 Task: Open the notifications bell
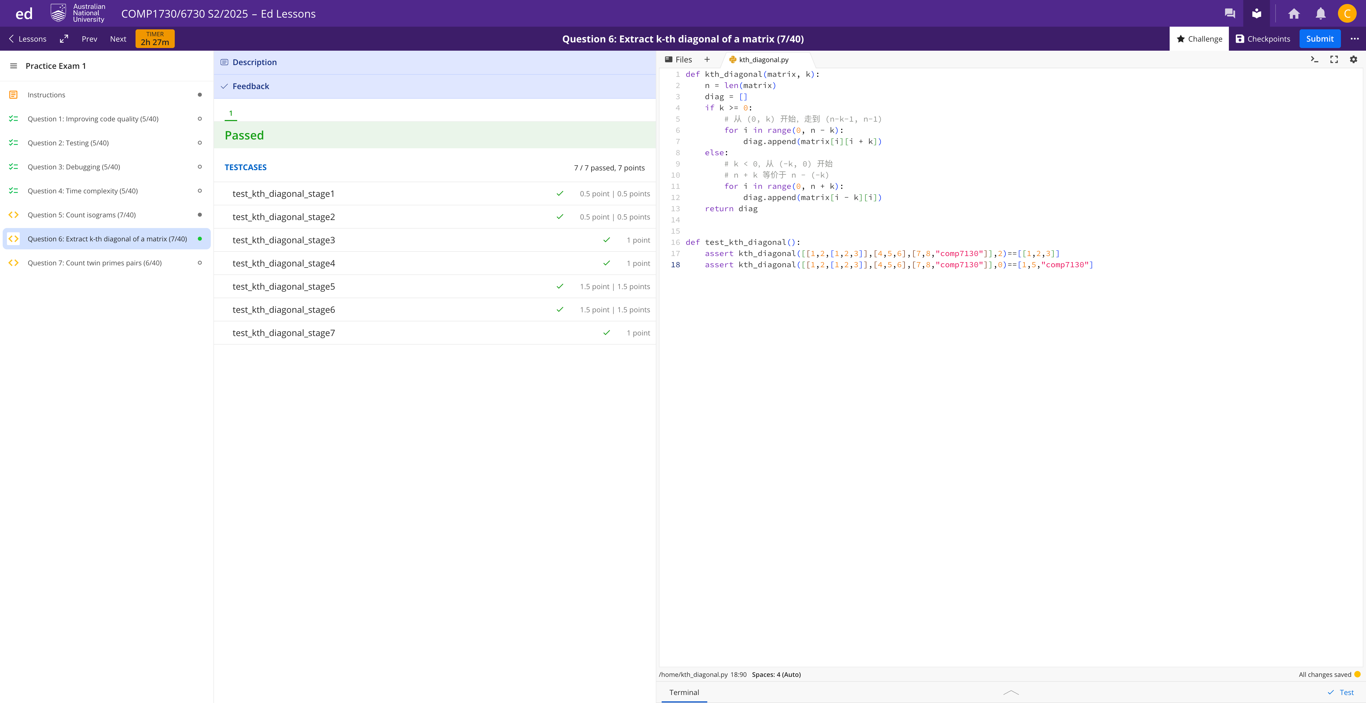[1320, 14]
